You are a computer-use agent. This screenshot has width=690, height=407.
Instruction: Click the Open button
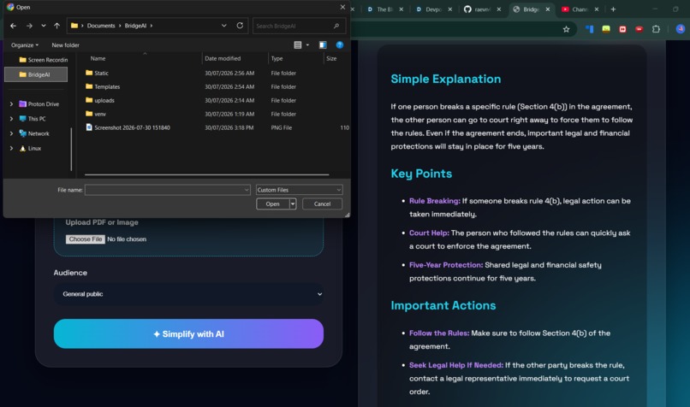point(272,204)
